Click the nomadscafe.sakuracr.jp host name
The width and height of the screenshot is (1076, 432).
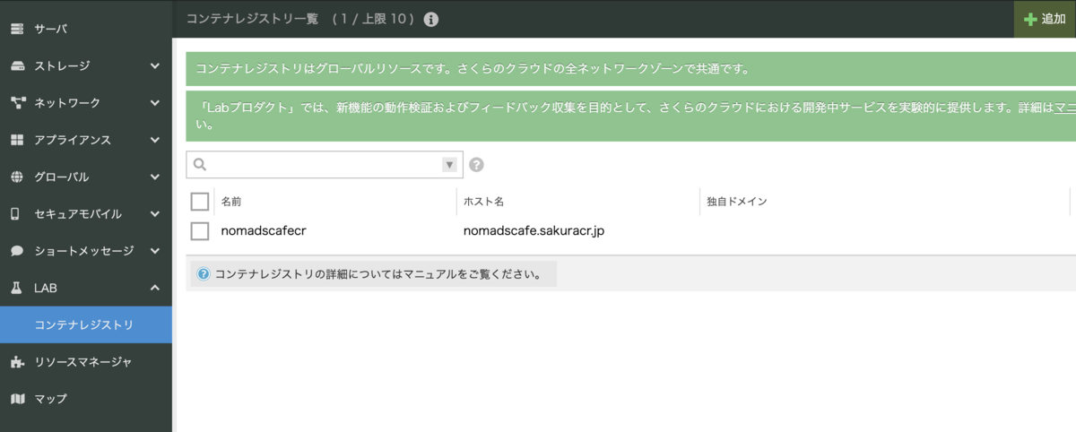tap(534, 231)
